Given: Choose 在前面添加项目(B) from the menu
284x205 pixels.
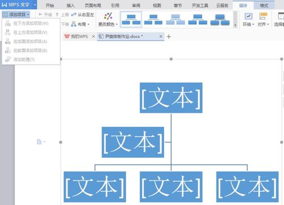Looking at the screenshot, I should pyautogui.click(x=31, y=50).
